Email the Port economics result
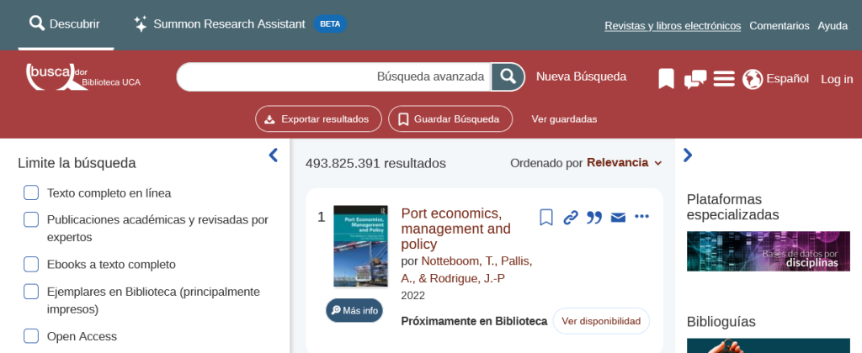The width and height of the screenshot is (862, 353). [618, 218]
